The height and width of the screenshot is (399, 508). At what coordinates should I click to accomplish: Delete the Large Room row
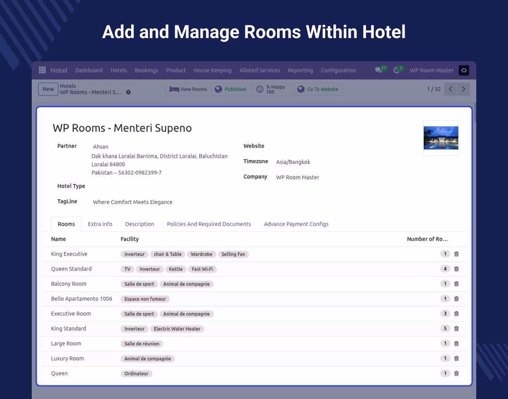point(456,343)
